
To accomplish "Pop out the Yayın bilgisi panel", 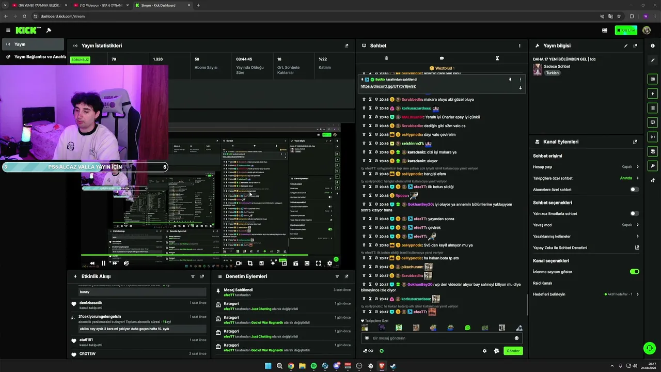I will click(635, 45).
